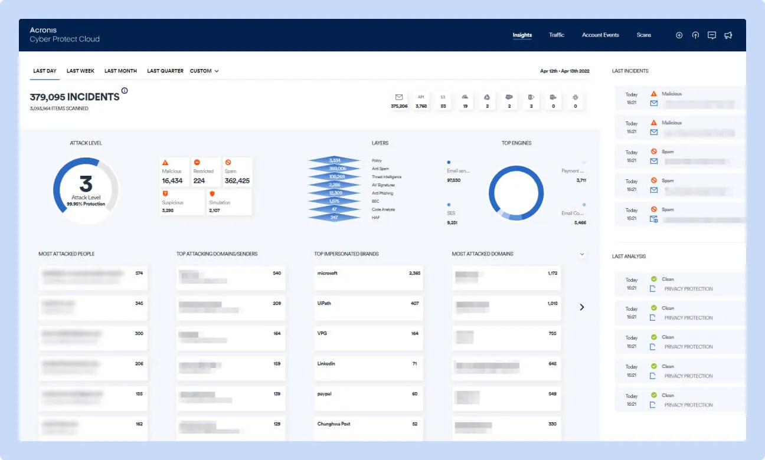Click the plus circle icon in header

(x=679, y=35)
